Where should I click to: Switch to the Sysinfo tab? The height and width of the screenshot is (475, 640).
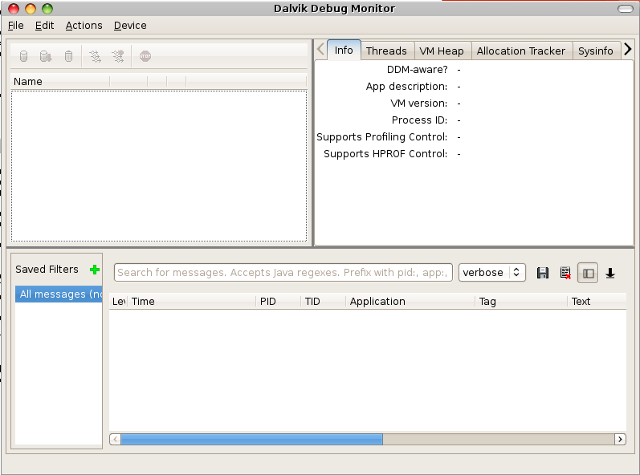pos(596,51)
